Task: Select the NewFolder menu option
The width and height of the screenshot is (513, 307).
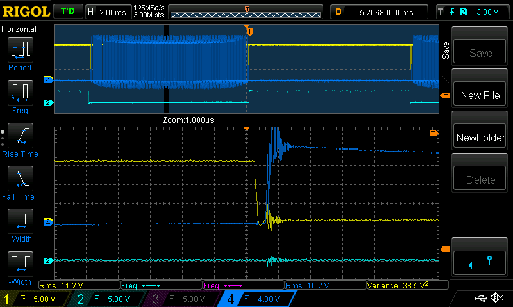Action: tap(480, 138)
